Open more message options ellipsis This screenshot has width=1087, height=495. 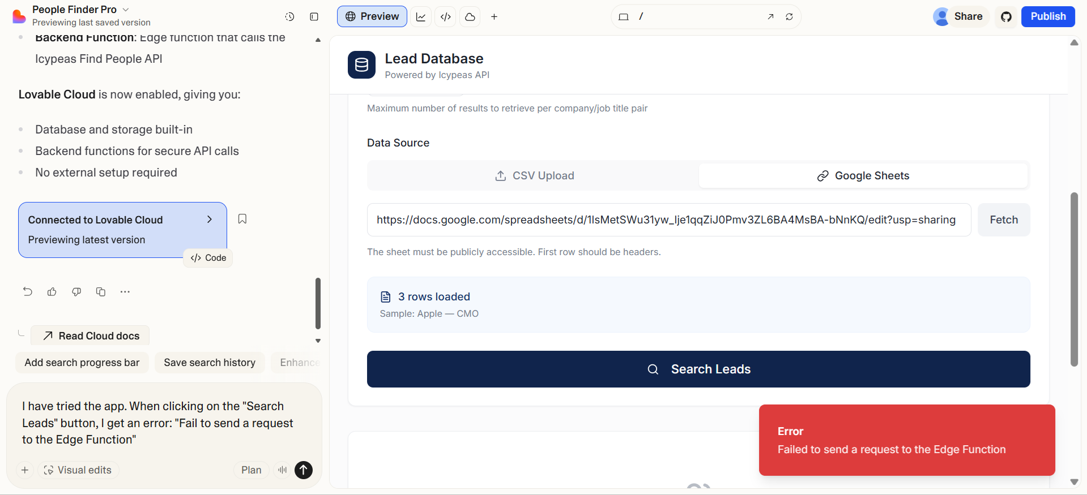(x=125, y=292)
